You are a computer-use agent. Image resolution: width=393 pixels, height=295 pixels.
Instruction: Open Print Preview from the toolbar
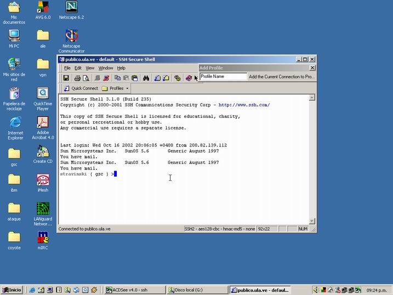pyautogui.click(x=86, y=78)
